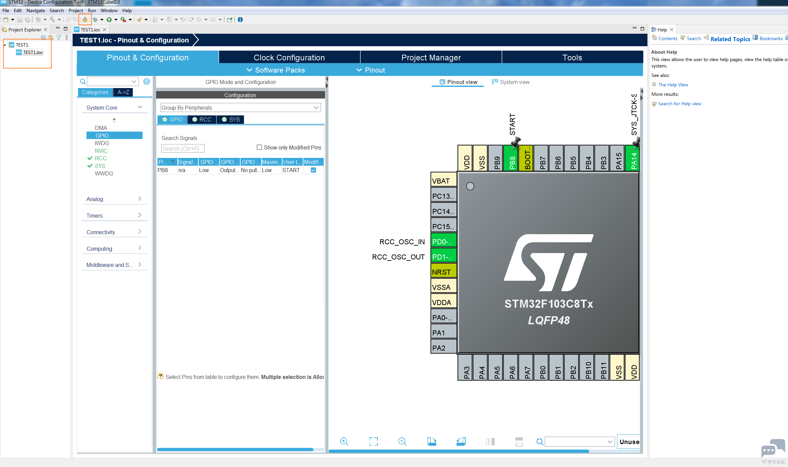Click collapse all icon in Project Explorer
The image size is (788, 467).
click(x=43, y=37)
